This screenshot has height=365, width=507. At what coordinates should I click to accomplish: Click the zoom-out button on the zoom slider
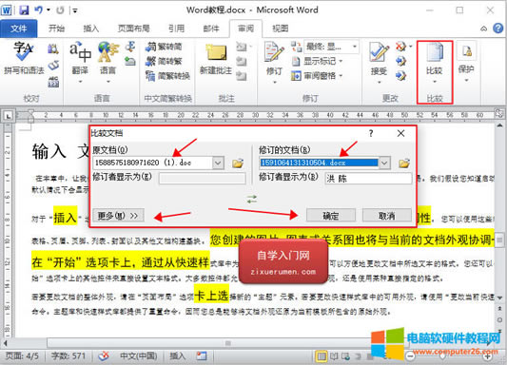pos(410,356)
